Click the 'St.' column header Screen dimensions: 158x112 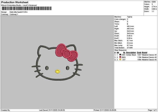click(x=124, y=53)
